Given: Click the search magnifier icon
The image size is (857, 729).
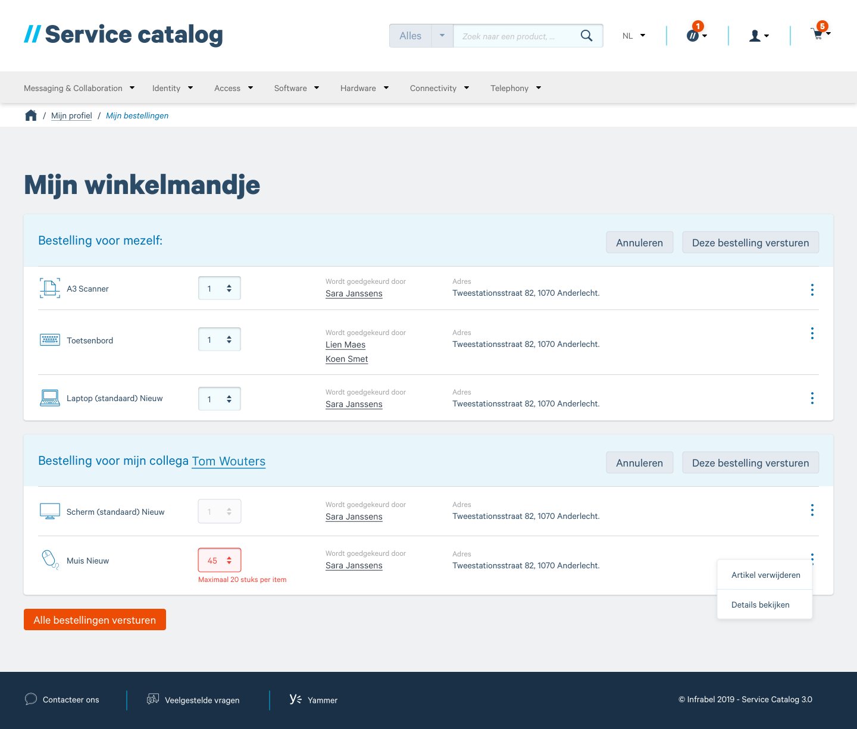Looking at the screenshot, I should [x=586, y=36].
